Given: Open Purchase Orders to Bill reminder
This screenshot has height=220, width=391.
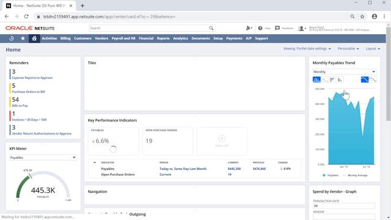Looking at the screenshot, I should point(29,92).
